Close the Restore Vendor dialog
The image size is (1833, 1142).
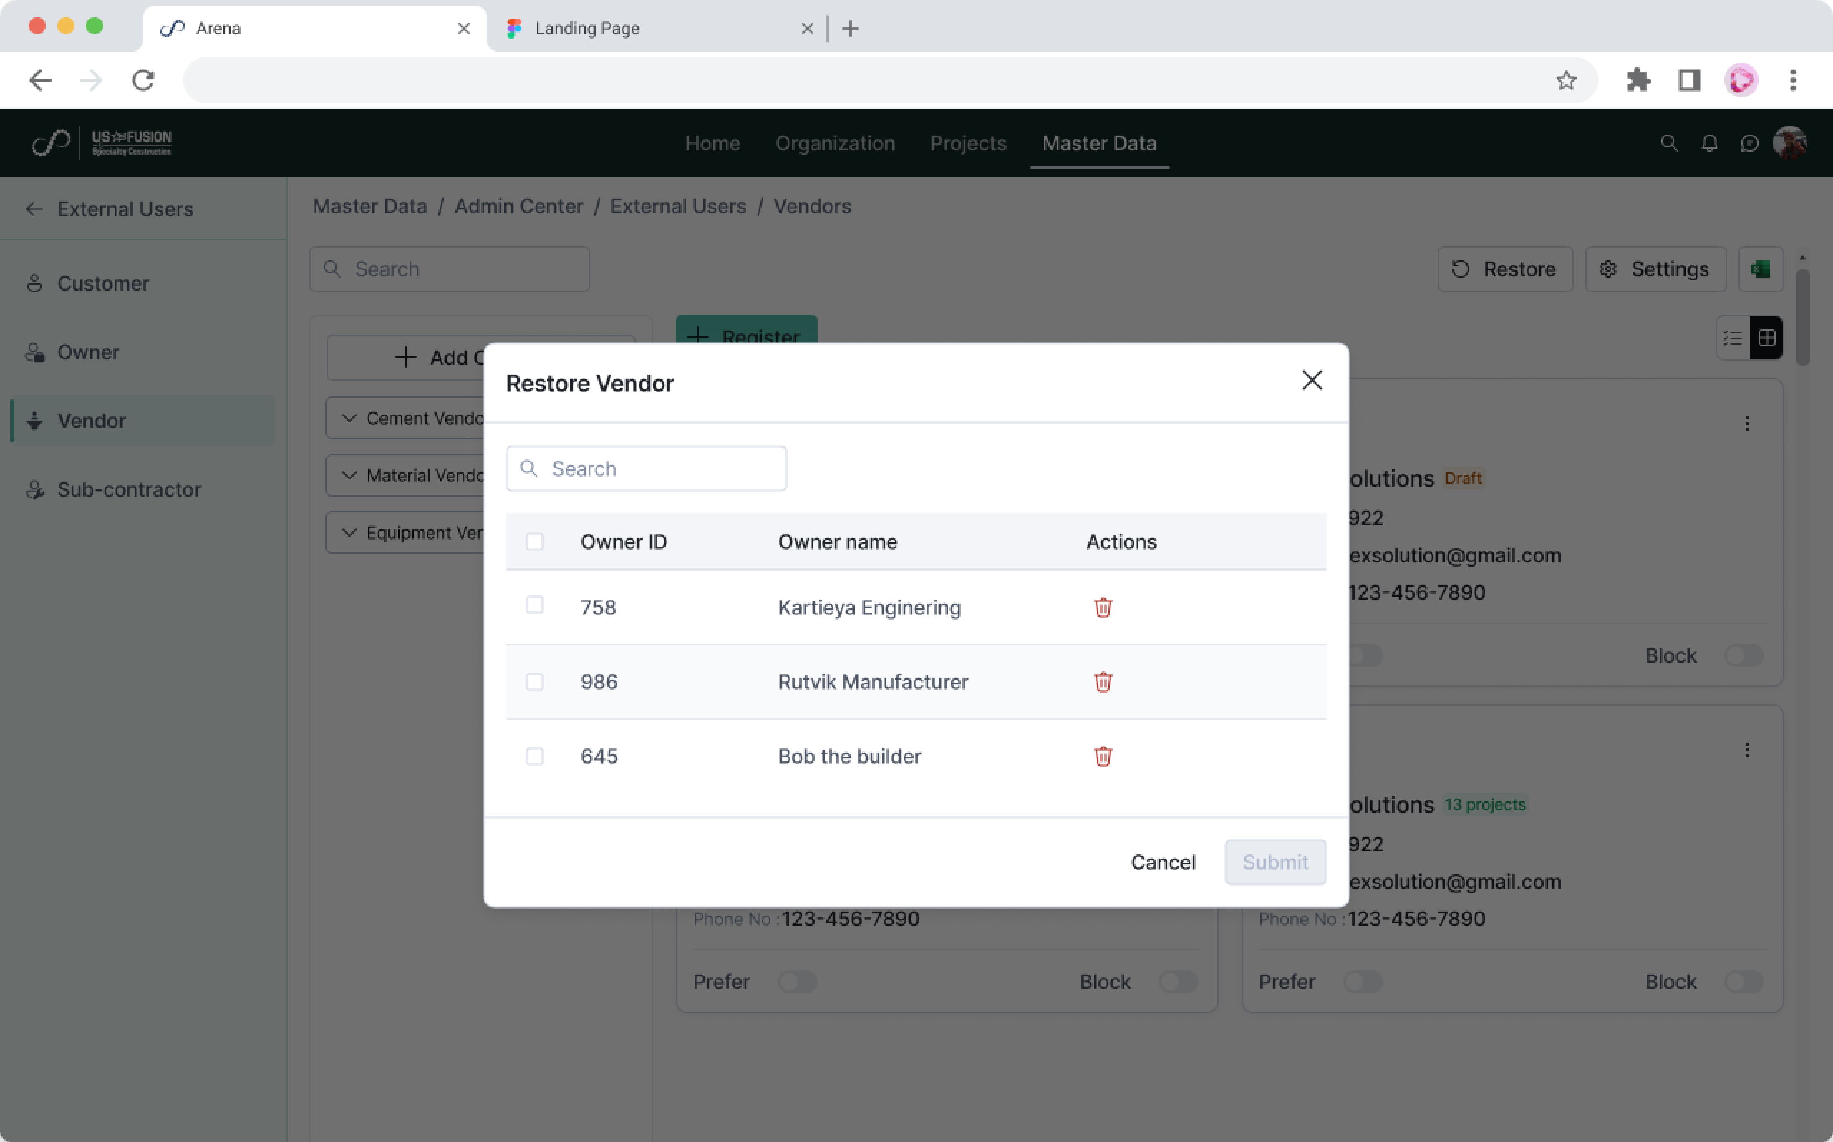(x=1312, y=380)
